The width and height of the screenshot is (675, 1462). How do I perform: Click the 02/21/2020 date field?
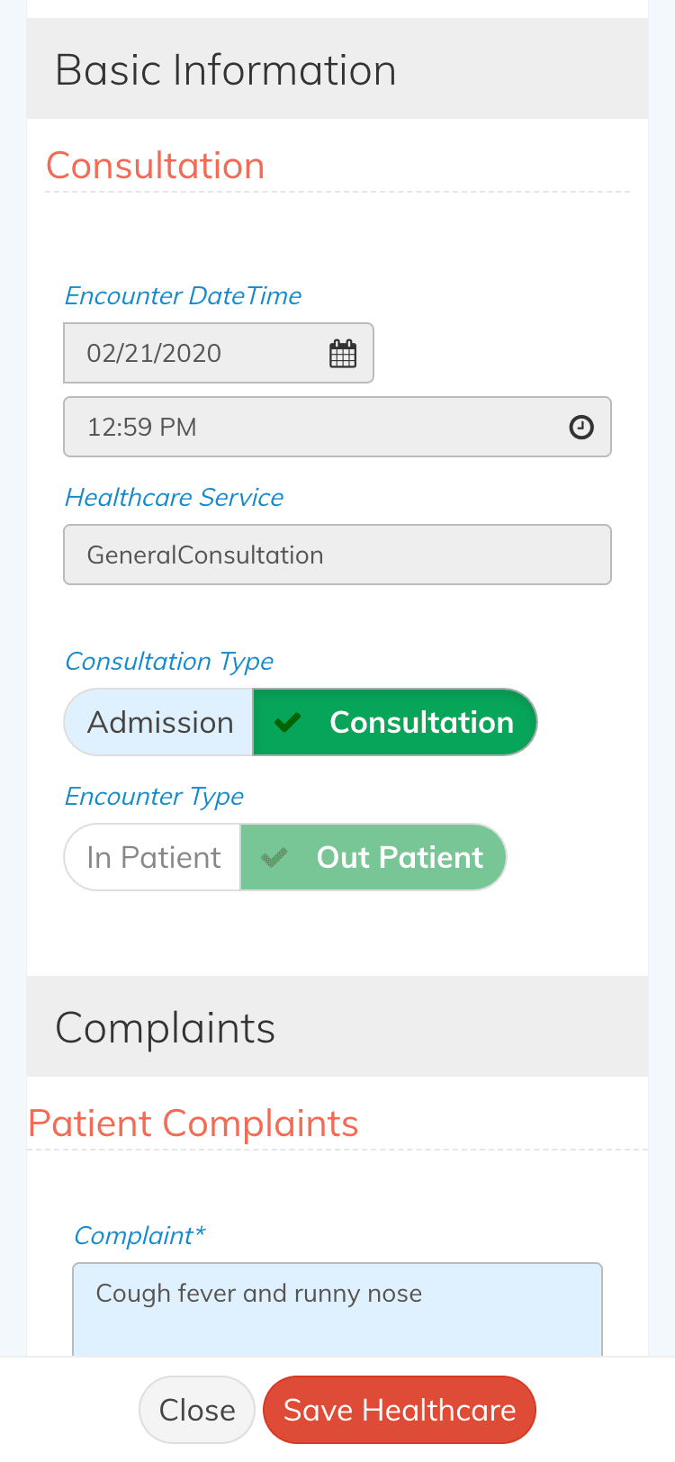pos(198,353)
